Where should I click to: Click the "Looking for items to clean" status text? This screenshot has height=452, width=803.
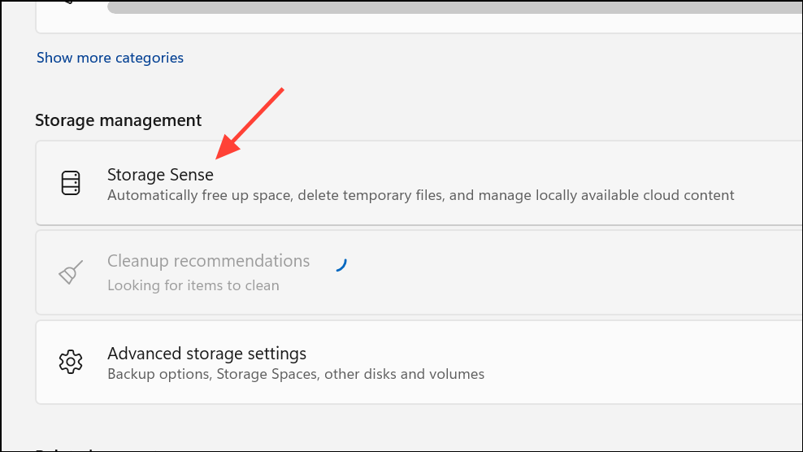coord(193,285)
